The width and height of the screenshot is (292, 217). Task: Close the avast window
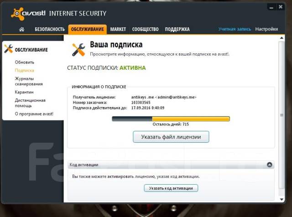pyautogui.click(x=281, y=7)
